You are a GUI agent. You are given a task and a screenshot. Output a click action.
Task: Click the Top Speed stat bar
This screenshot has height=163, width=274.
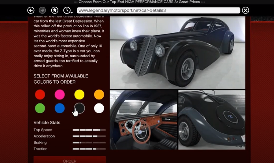click(x=89, y=130)
